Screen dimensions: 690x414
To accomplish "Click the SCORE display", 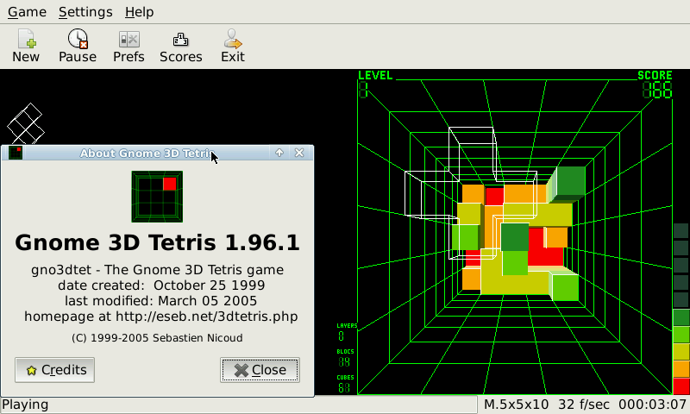I will click(x=655, y=85).
